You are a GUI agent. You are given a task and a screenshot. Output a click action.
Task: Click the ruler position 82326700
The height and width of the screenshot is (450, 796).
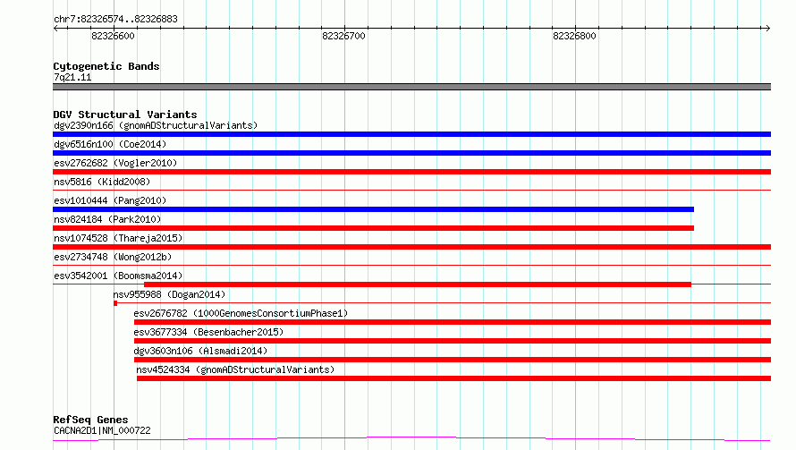pos(343,36)
